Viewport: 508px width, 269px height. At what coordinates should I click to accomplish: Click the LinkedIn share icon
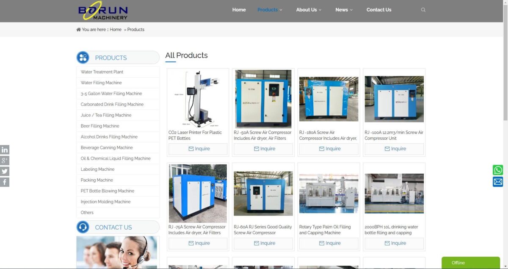coord(5,150)
